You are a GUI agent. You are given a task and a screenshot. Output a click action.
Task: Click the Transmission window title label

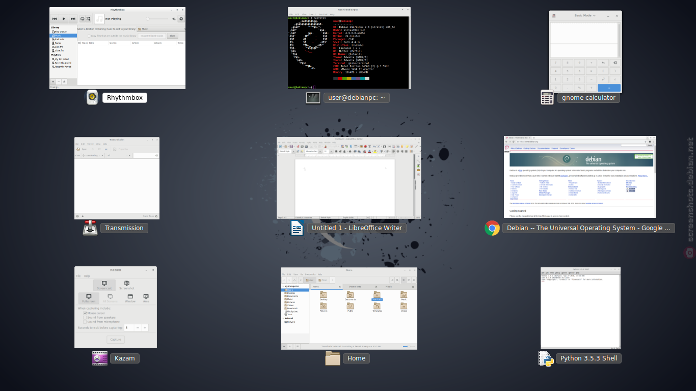pyautogui.click(x=124, y=228)
